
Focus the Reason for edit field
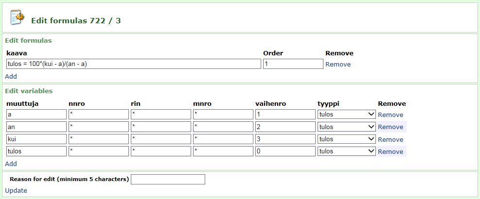point(168,180)
